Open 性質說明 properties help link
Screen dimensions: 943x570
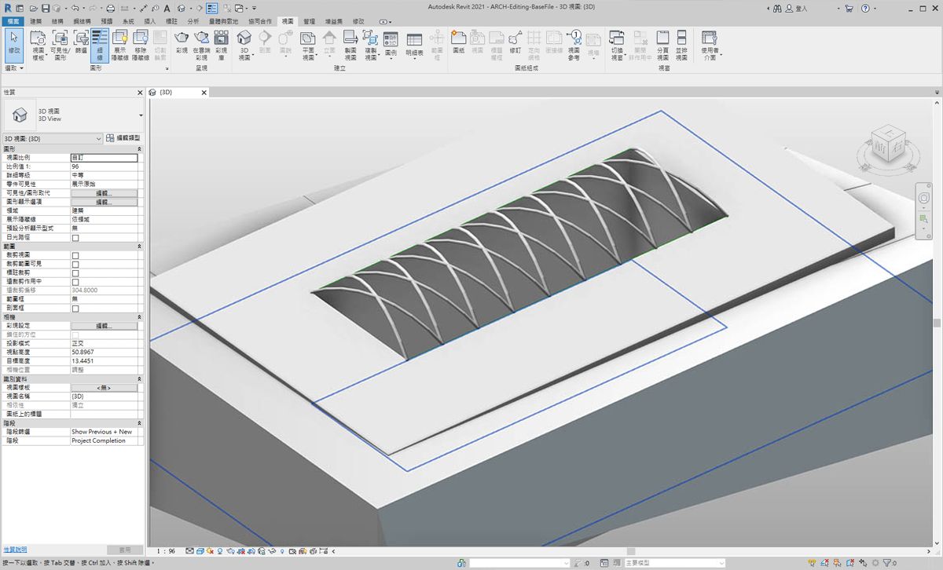pos(15,550)
